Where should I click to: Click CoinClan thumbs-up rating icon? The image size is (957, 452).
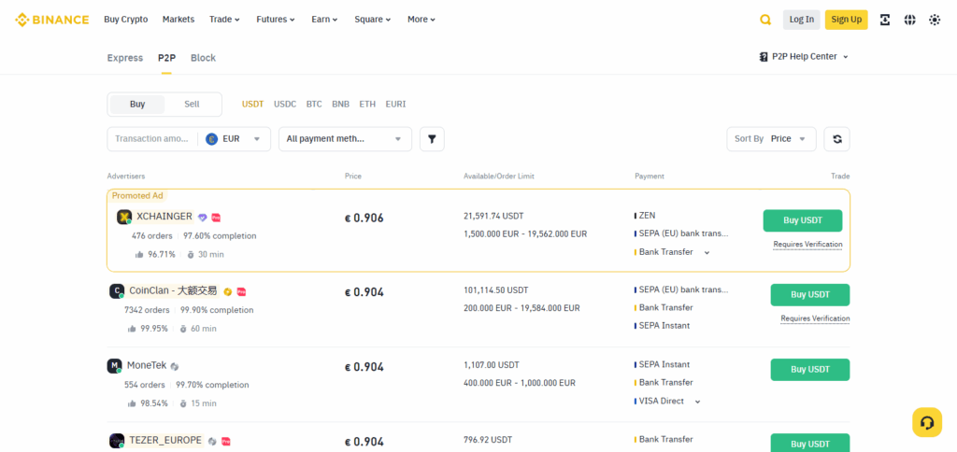(132, 329)
